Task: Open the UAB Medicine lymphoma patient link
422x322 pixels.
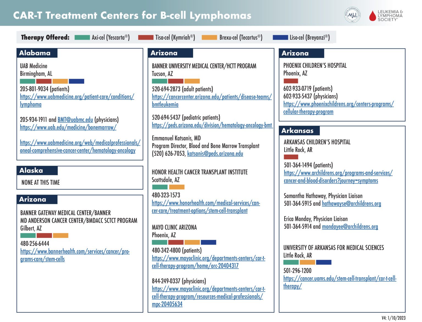Action: point(77,101)
